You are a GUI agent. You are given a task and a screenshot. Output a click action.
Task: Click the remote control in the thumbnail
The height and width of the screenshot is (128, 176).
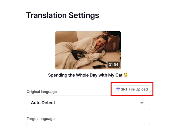click(x=102, y=62)
